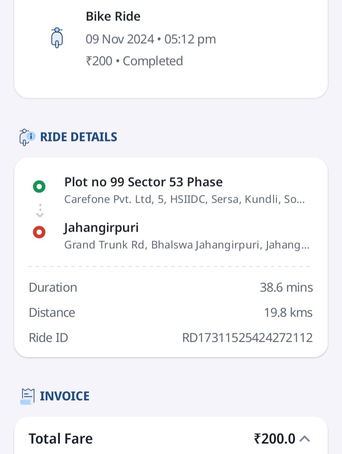Click the Ride Details info scooter icon

coord(27,137)
